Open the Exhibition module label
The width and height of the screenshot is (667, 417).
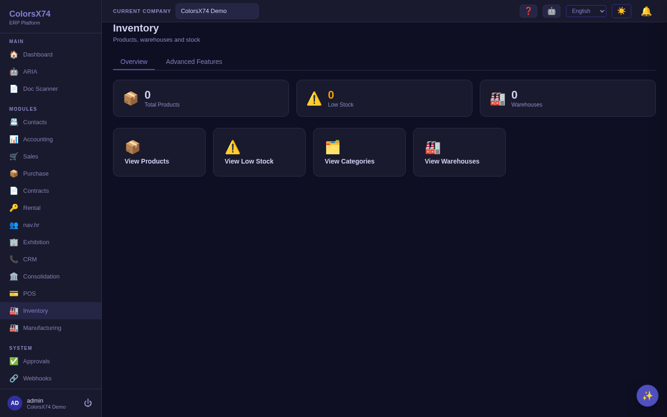(x=36, y=242)
